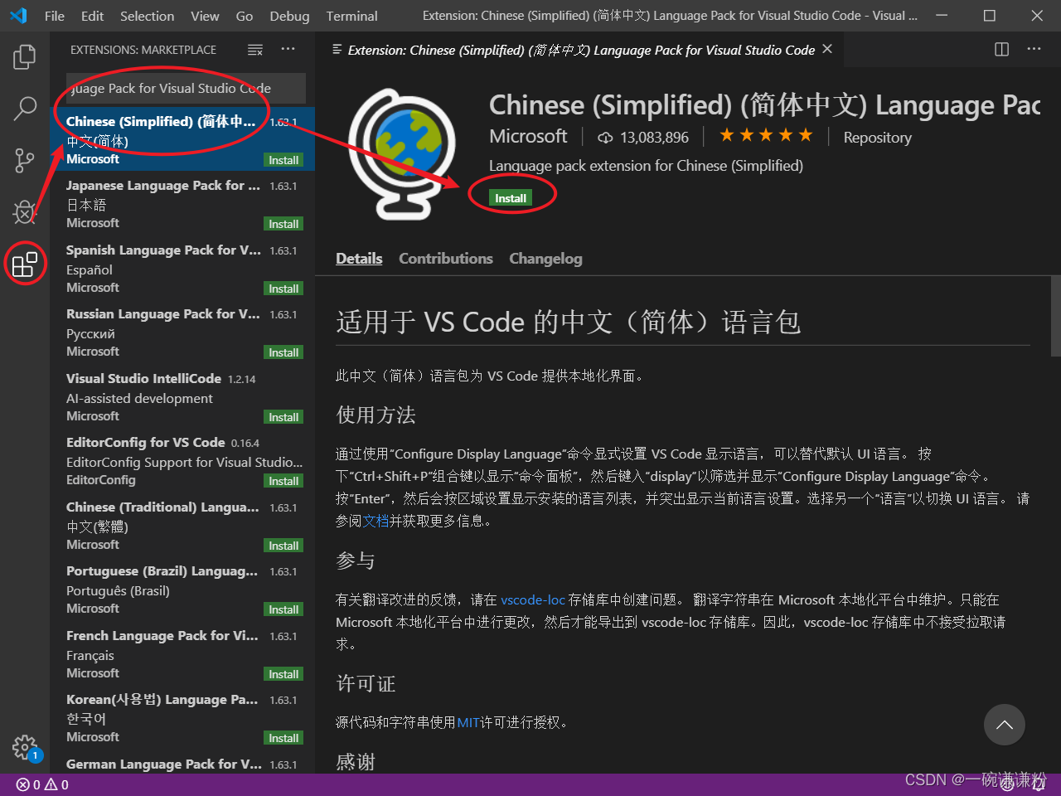
Task: Click the MIT license link
Action: coord(468,722)
